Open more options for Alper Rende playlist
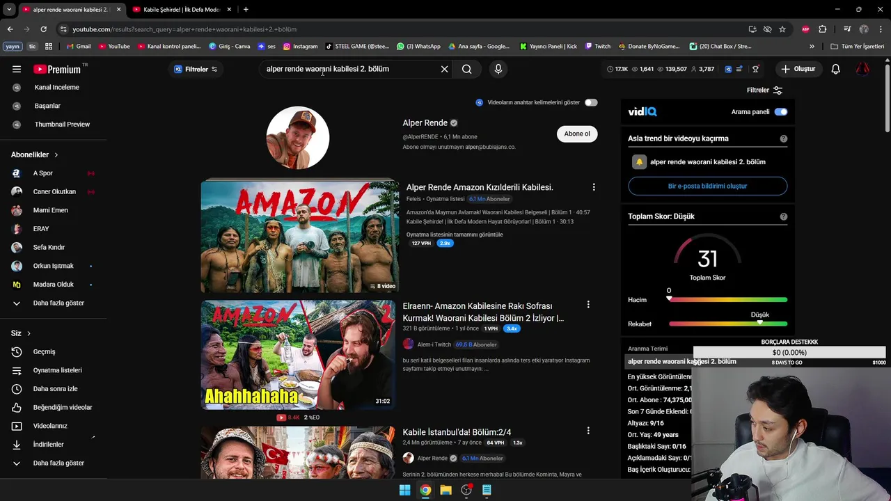The height and width of the screenshot is (501, 891). tap(594, 187)
